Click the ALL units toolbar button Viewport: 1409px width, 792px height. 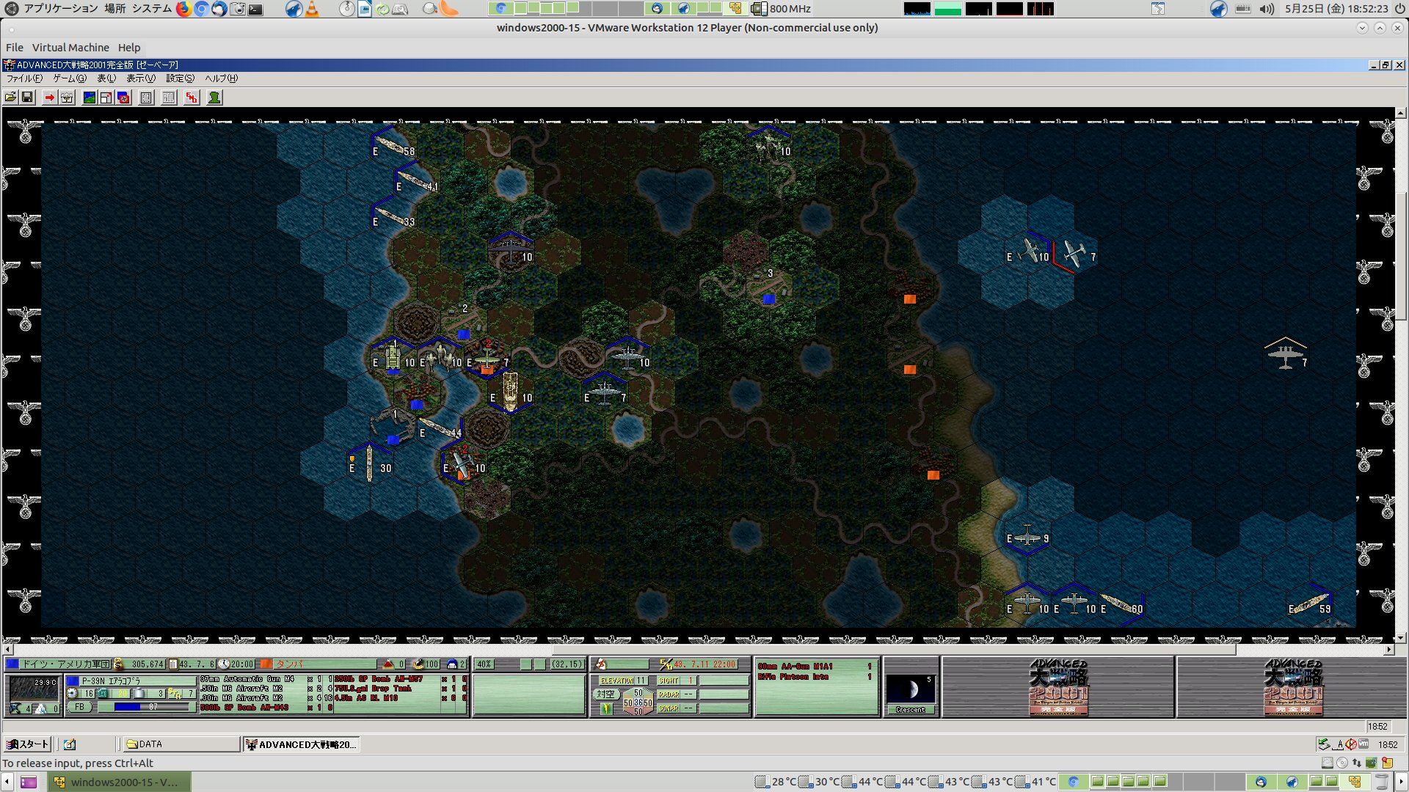click(169, 98)
